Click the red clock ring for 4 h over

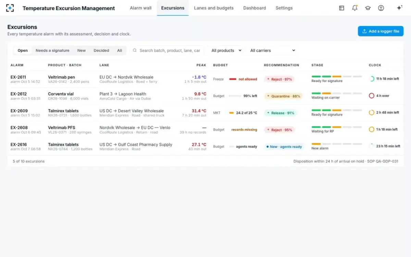coord(372,96)
